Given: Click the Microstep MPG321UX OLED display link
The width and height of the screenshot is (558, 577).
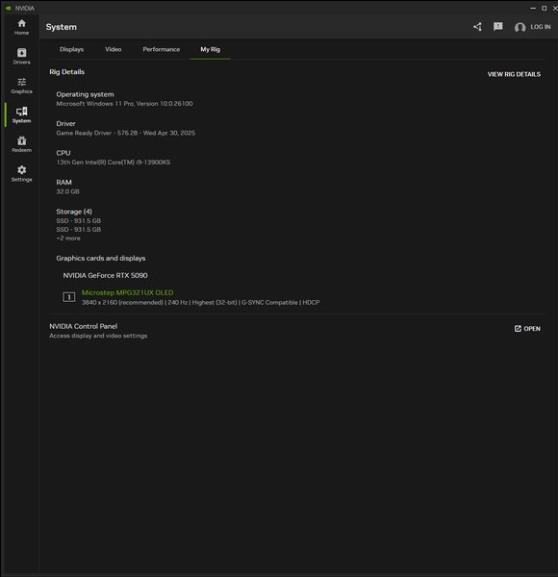Looking at the screenshot, I should click(127, 293).
